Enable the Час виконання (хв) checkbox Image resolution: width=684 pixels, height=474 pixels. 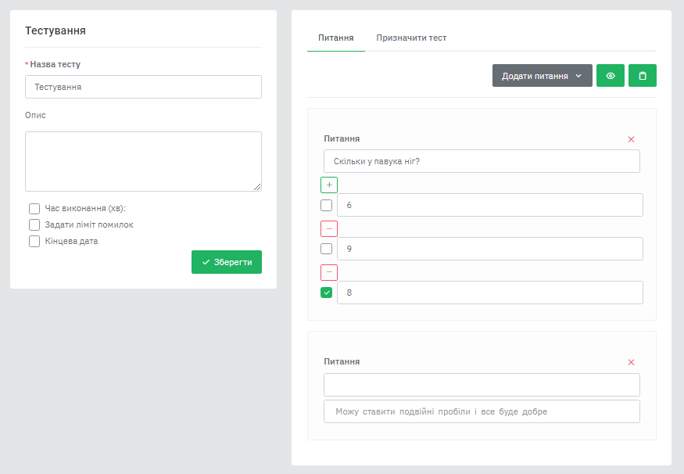tap(34, 208)
